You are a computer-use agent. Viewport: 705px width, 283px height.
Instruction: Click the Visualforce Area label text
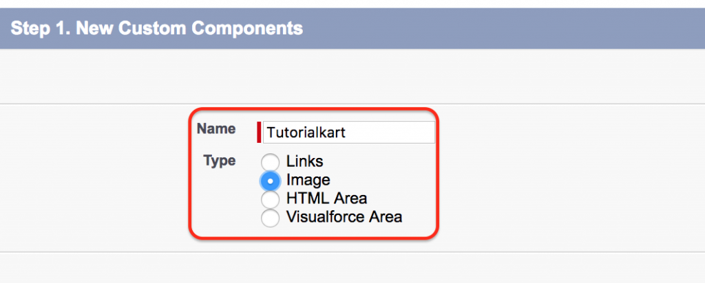344,217
